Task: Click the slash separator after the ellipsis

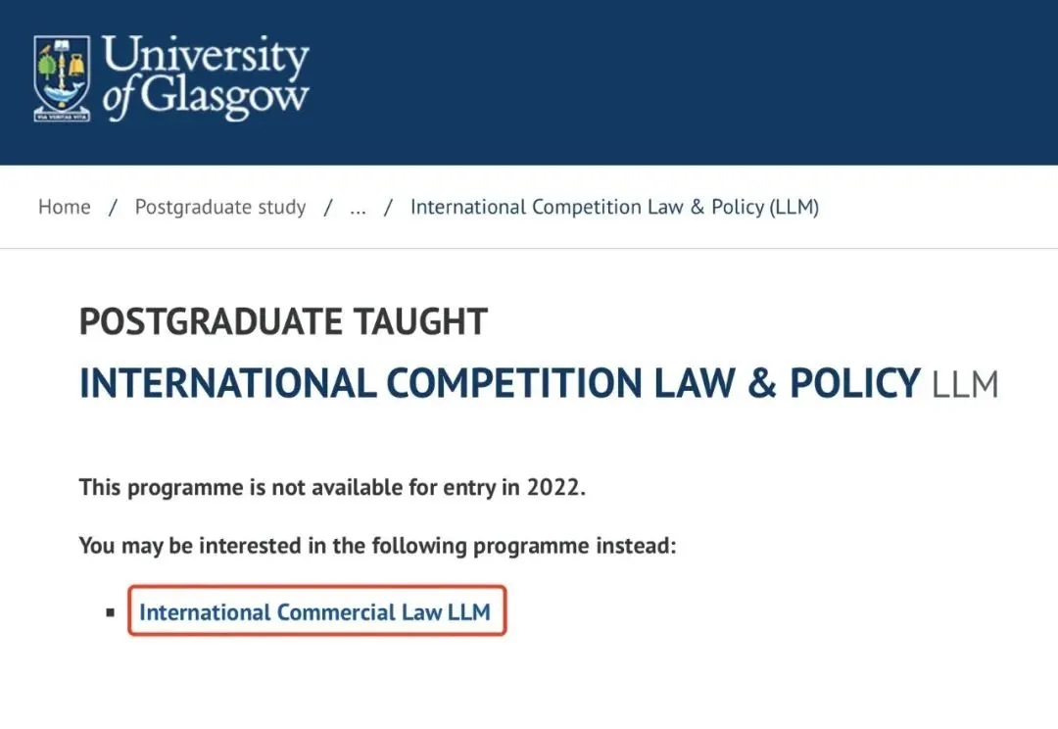Action: coord(389,207)
